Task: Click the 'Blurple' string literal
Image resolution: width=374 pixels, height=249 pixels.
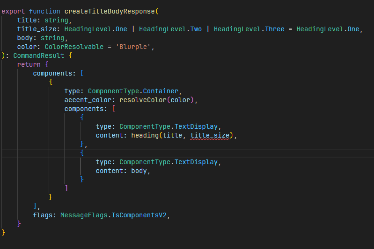Action: pos(133,47)
